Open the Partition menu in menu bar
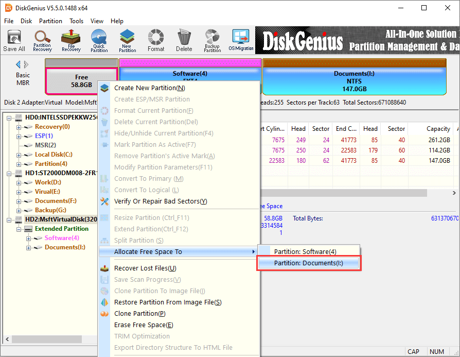 tap(50, 21)
